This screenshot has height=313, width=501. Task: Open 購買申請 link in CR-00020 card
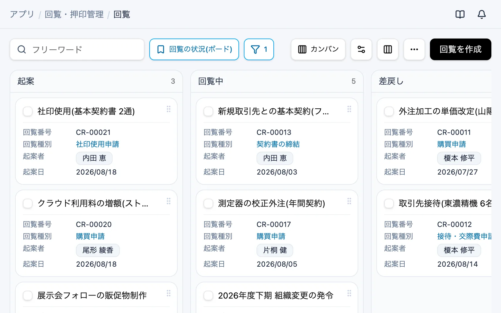click(x=90, y=236)
